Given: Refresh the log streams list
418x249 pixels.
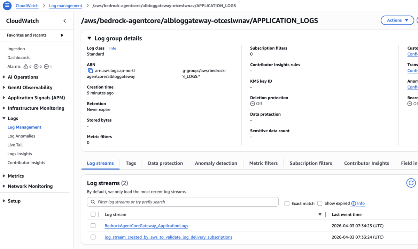Looking at the screenshot, I should (411, 183).
